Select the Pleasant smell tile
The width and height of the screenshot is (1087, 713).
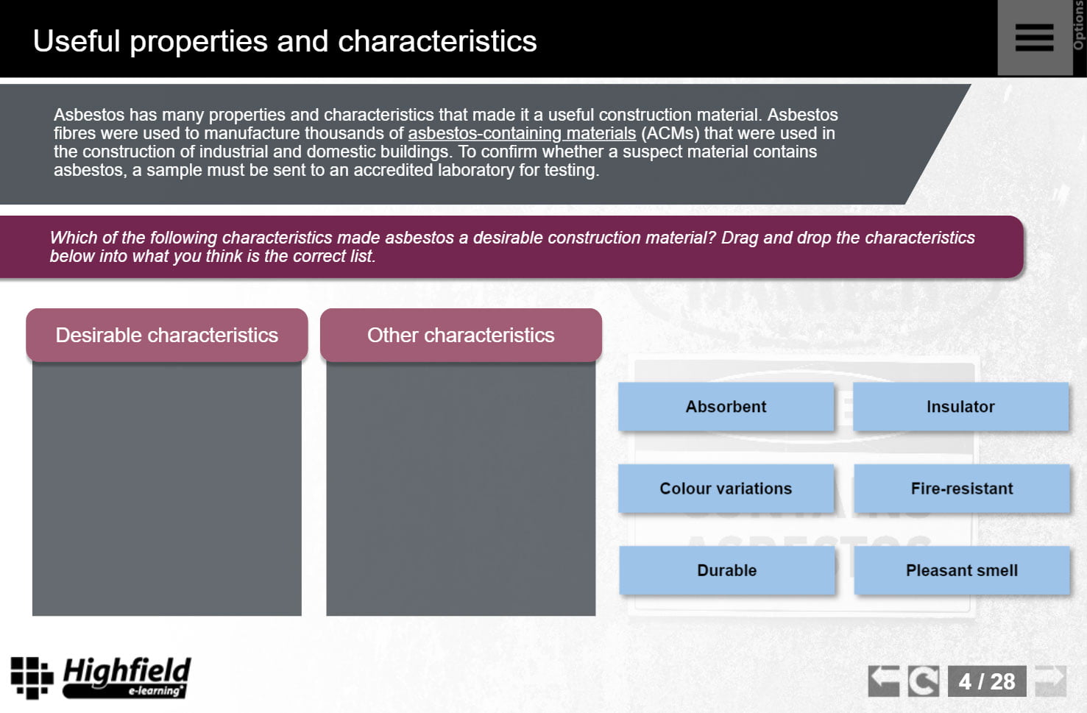click(x=961, y=570)
